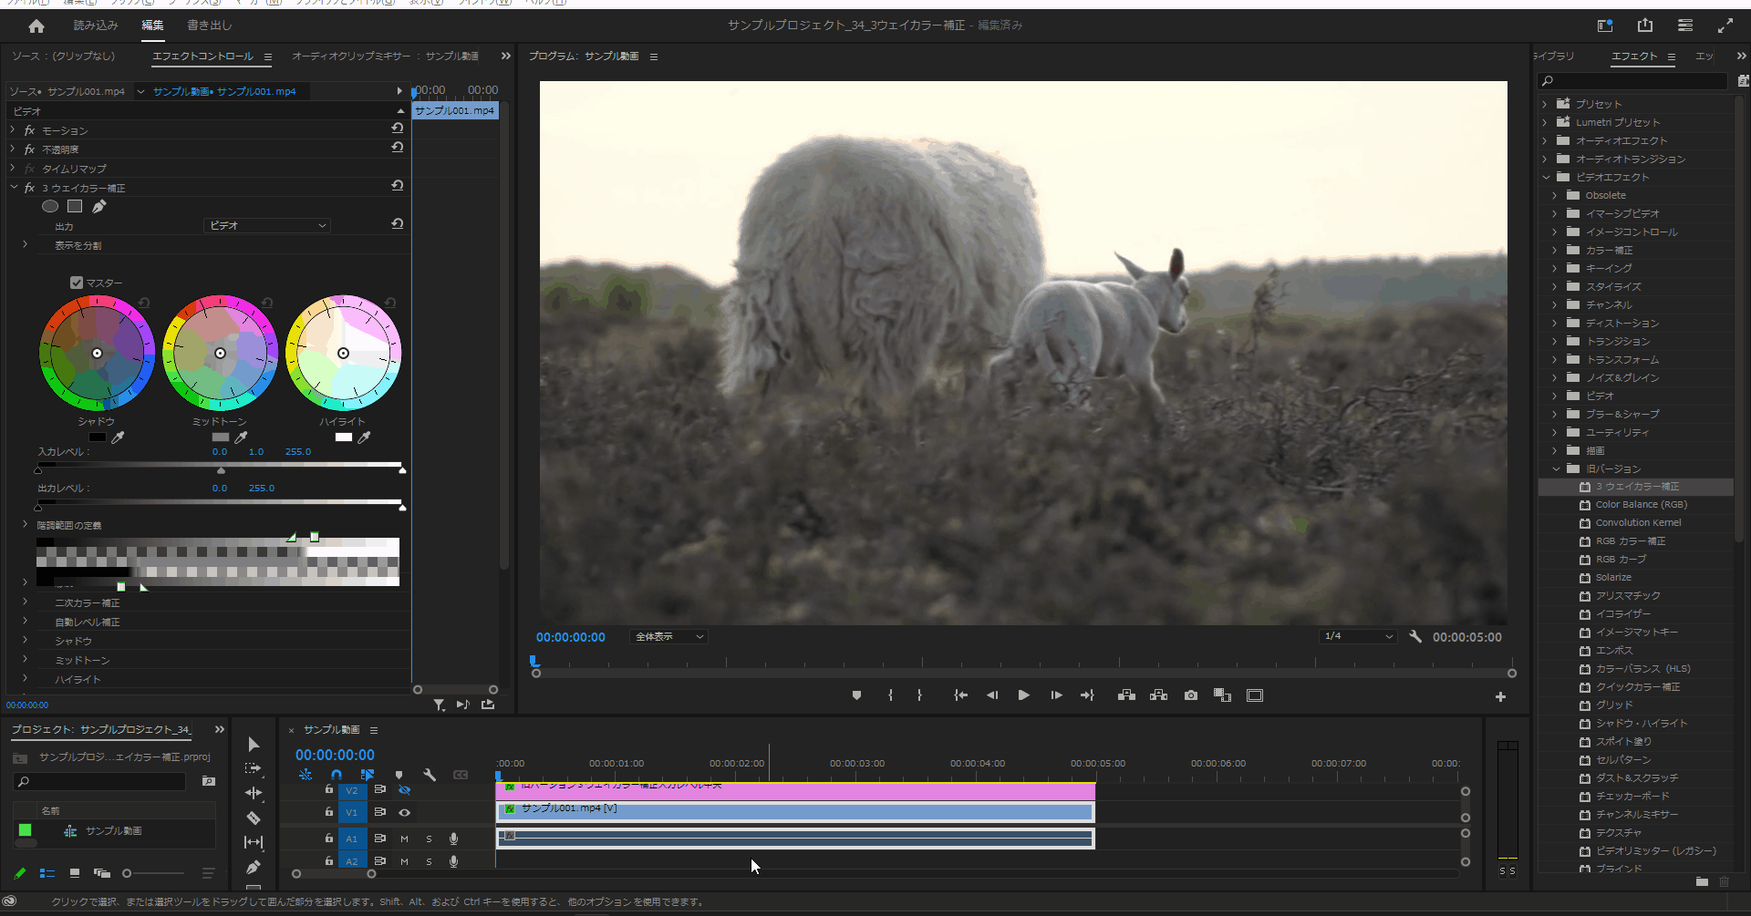1751x916 pixels.
Task: Open the Quick Export share icon
Action: pos(1645,26)
